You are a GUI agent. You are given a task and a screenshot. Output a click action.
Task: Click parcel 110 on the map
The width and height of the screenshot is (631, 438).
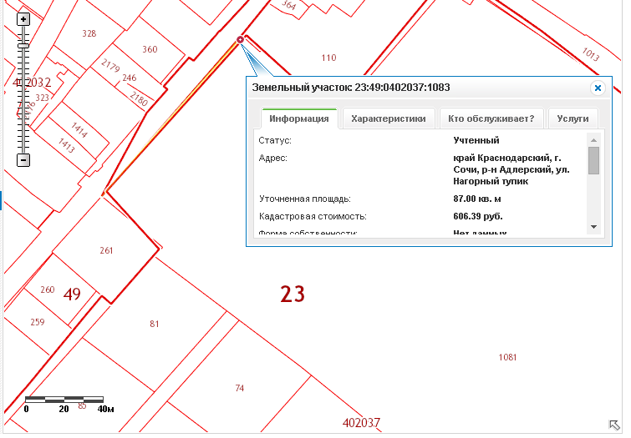tap(328, 58)
